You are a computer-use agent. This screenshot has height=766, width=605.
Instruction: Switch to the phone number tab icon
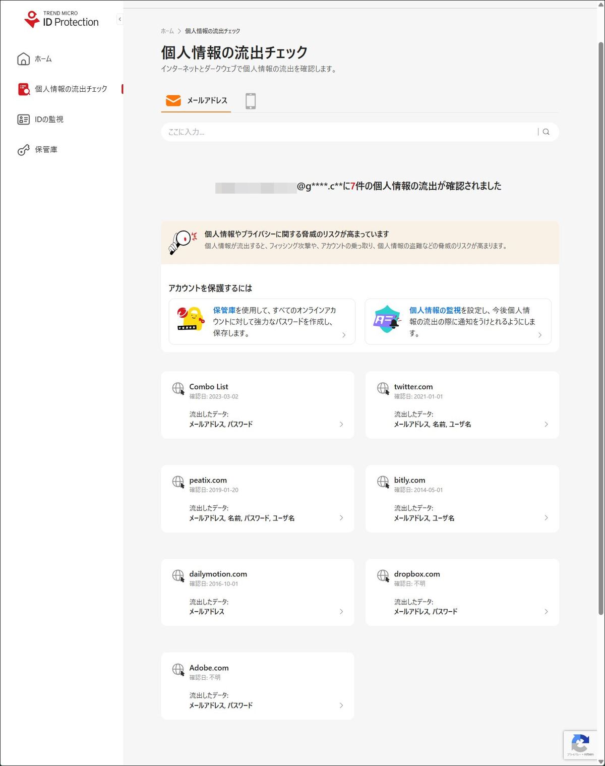pos(251,101)
